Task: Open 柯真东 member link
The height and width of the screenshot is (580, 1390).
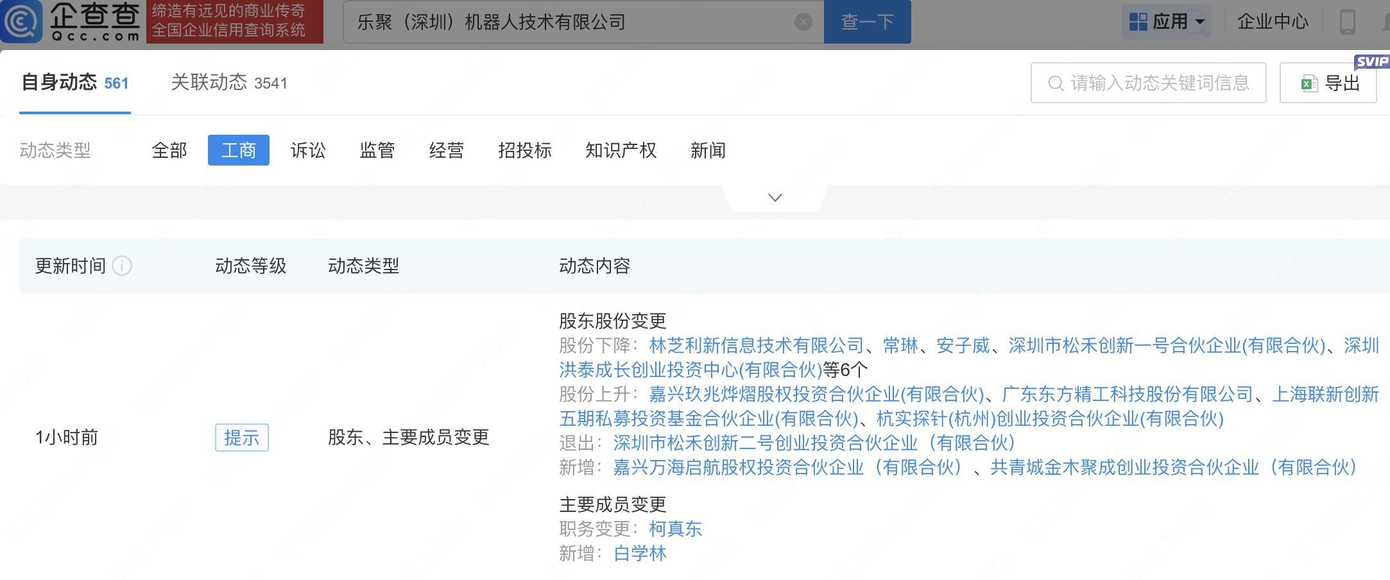Action: 676,529
